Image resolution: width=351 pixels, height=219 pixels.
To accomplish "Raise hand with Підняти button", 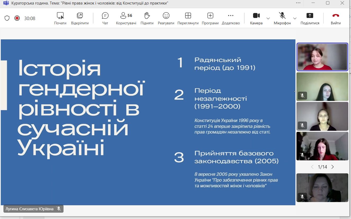I will click(147, 18).
